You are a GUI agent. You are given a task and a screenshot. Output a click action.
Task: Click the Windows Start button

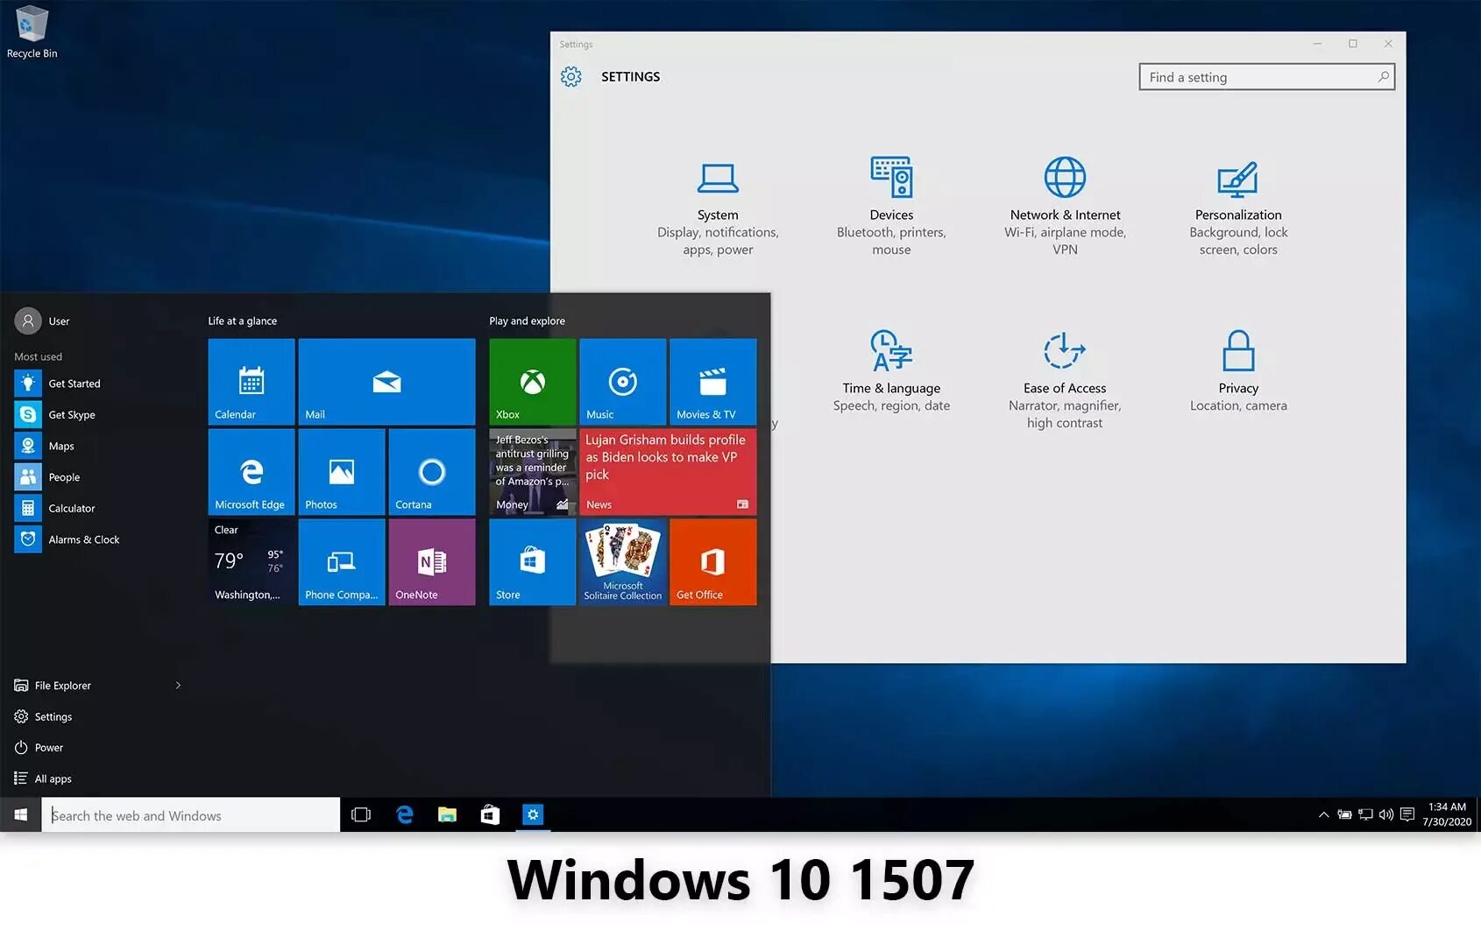coord(20,815)
